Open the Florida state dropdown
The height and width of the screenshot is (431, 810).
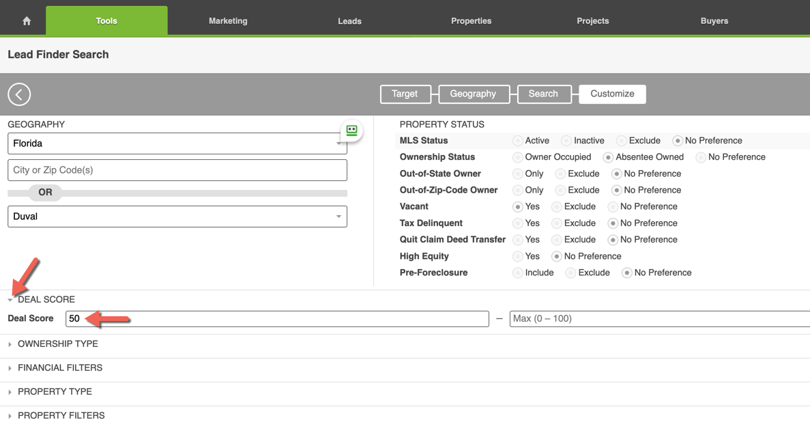177,143
